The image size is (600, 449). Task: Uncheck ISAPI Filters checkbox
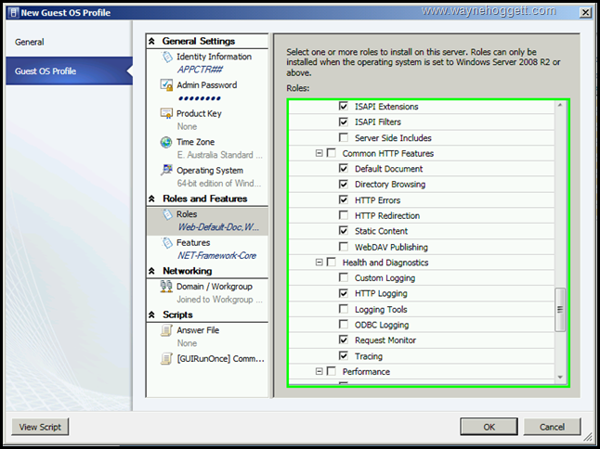point(344,122)
